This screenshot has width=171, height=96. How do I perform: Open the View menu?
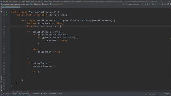pos(10,2)
